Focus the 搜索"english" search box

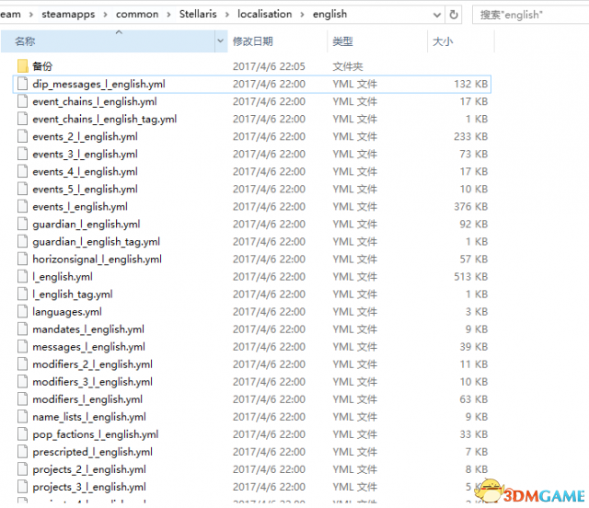(x=530, y=15)
